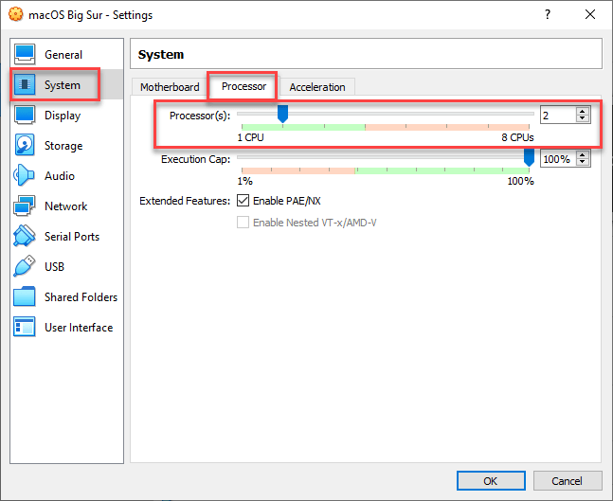Decrease Execution Cap with down arrow

(583, 163)
